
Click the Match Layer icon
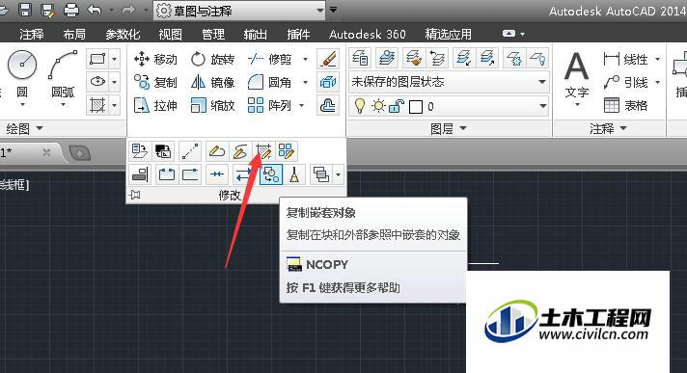413,58
